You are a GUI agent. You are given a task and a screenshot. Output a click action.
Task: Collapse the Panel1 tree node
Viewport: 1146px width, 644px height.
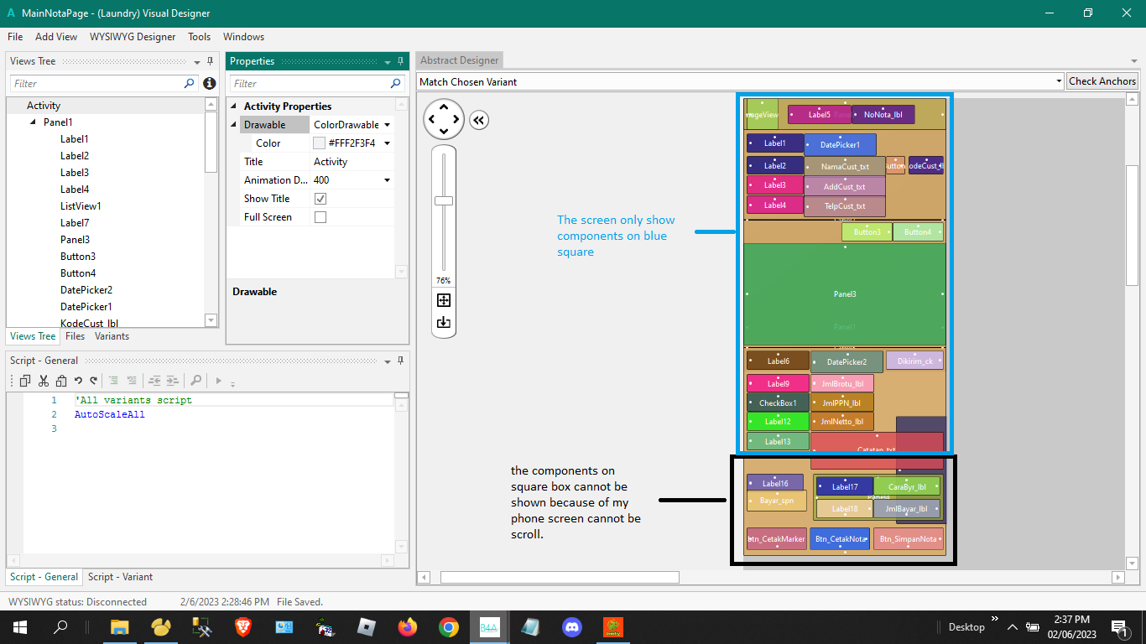[33, 122]
